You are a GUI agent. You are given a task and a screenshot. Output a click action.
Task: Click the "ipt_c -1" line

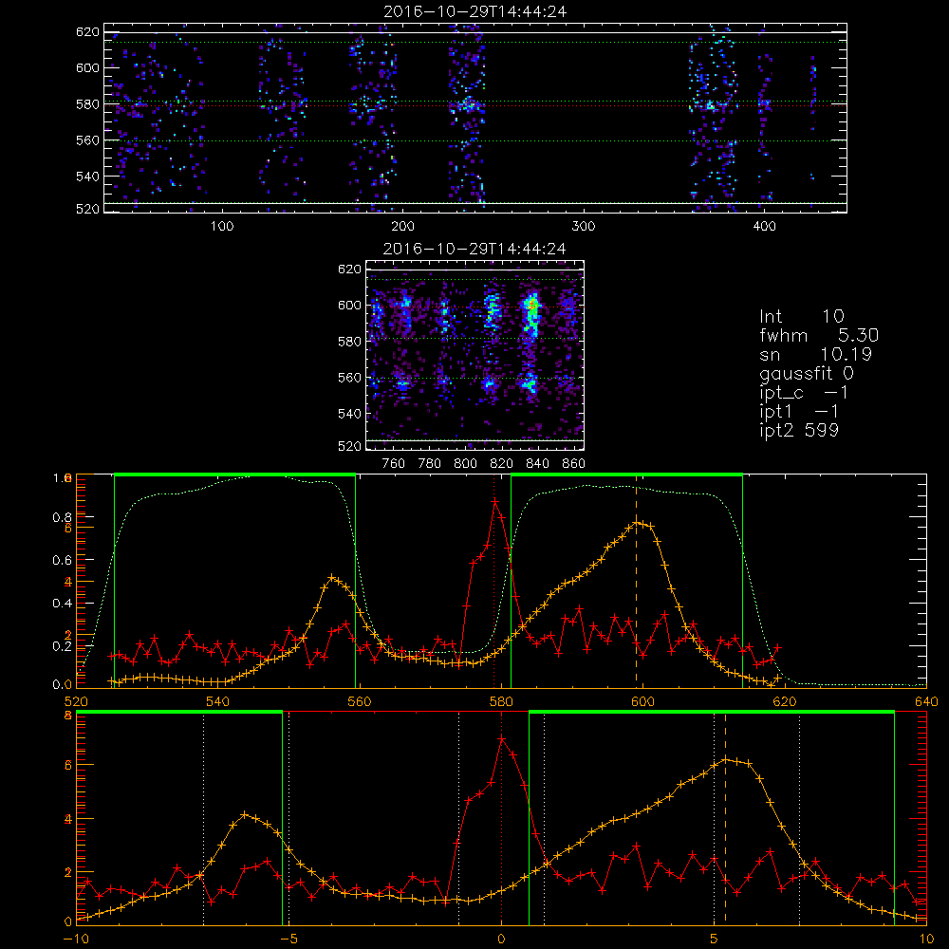pos(804,393)
